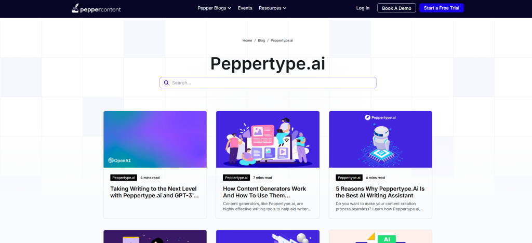Open 'Taking Writing to the Next Level' article
Image resolution: width=532 pixels, height=243 pixels.
(154, 192)
